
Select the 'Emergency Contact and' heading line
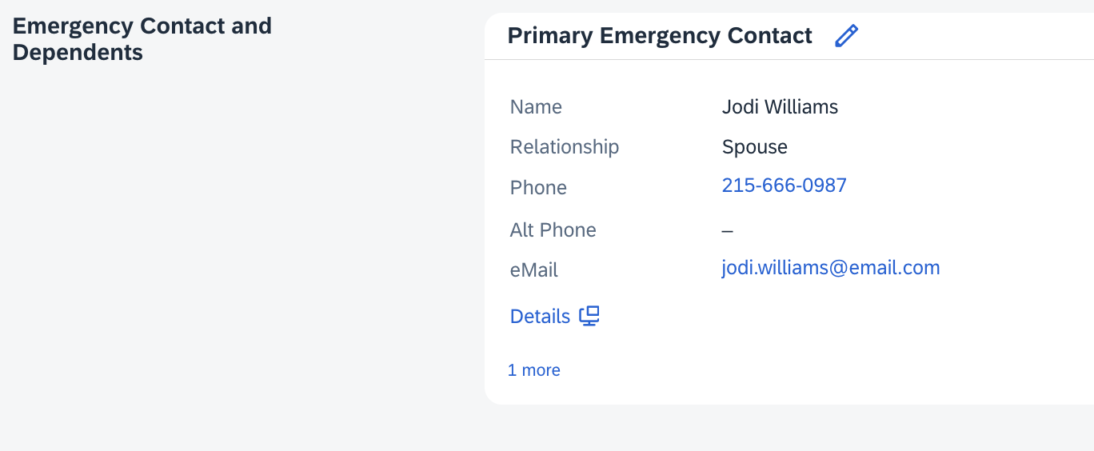[x=142, y=26]
